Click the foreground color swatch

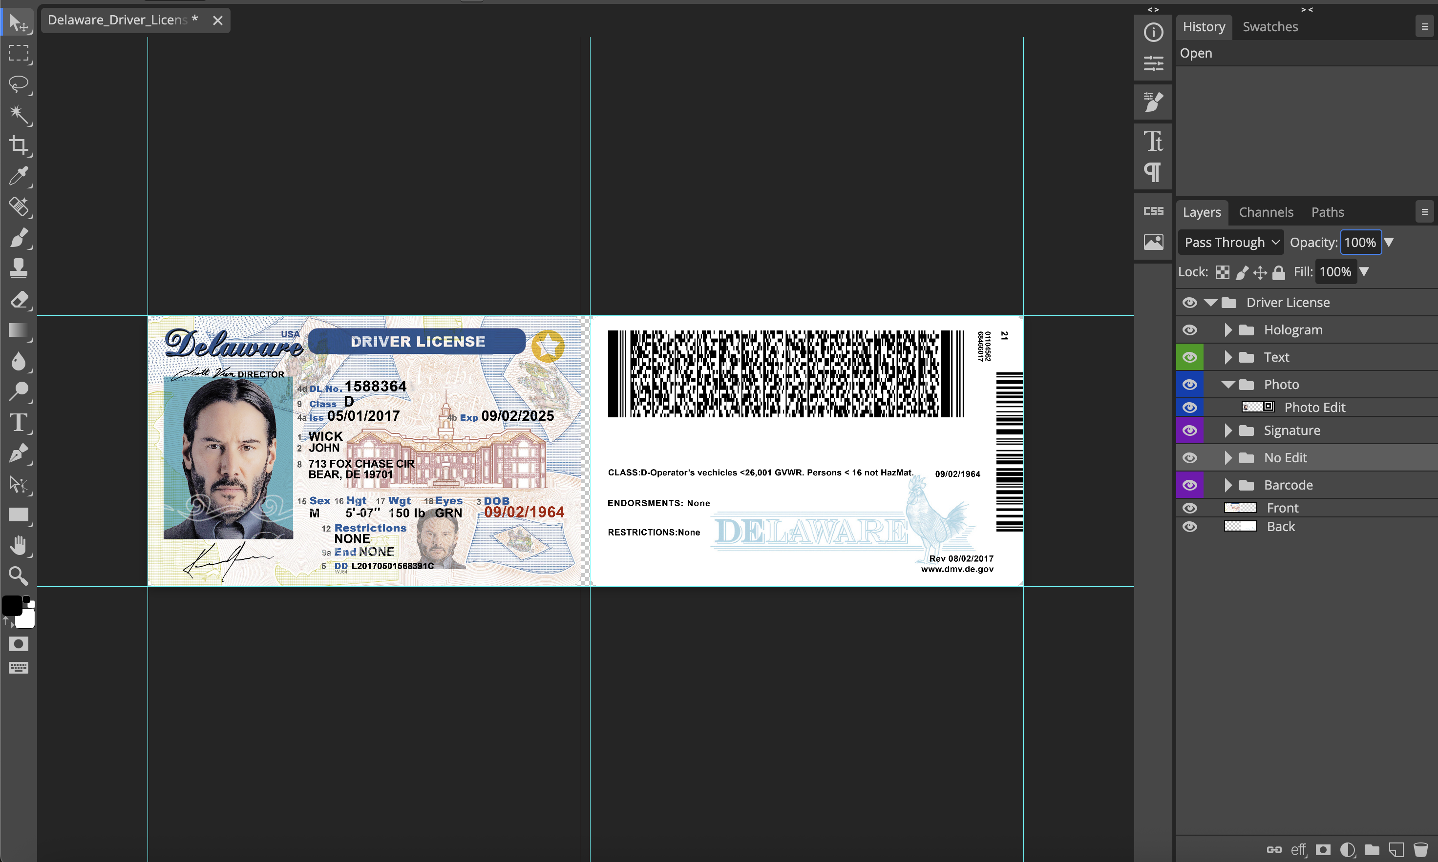pyautogui.click(x=12, y=605)
